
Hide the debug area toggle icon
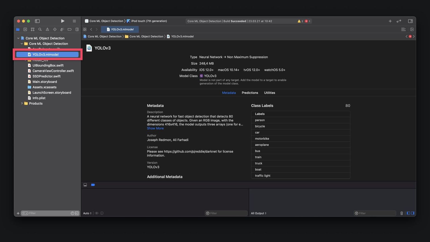point(85,185)
